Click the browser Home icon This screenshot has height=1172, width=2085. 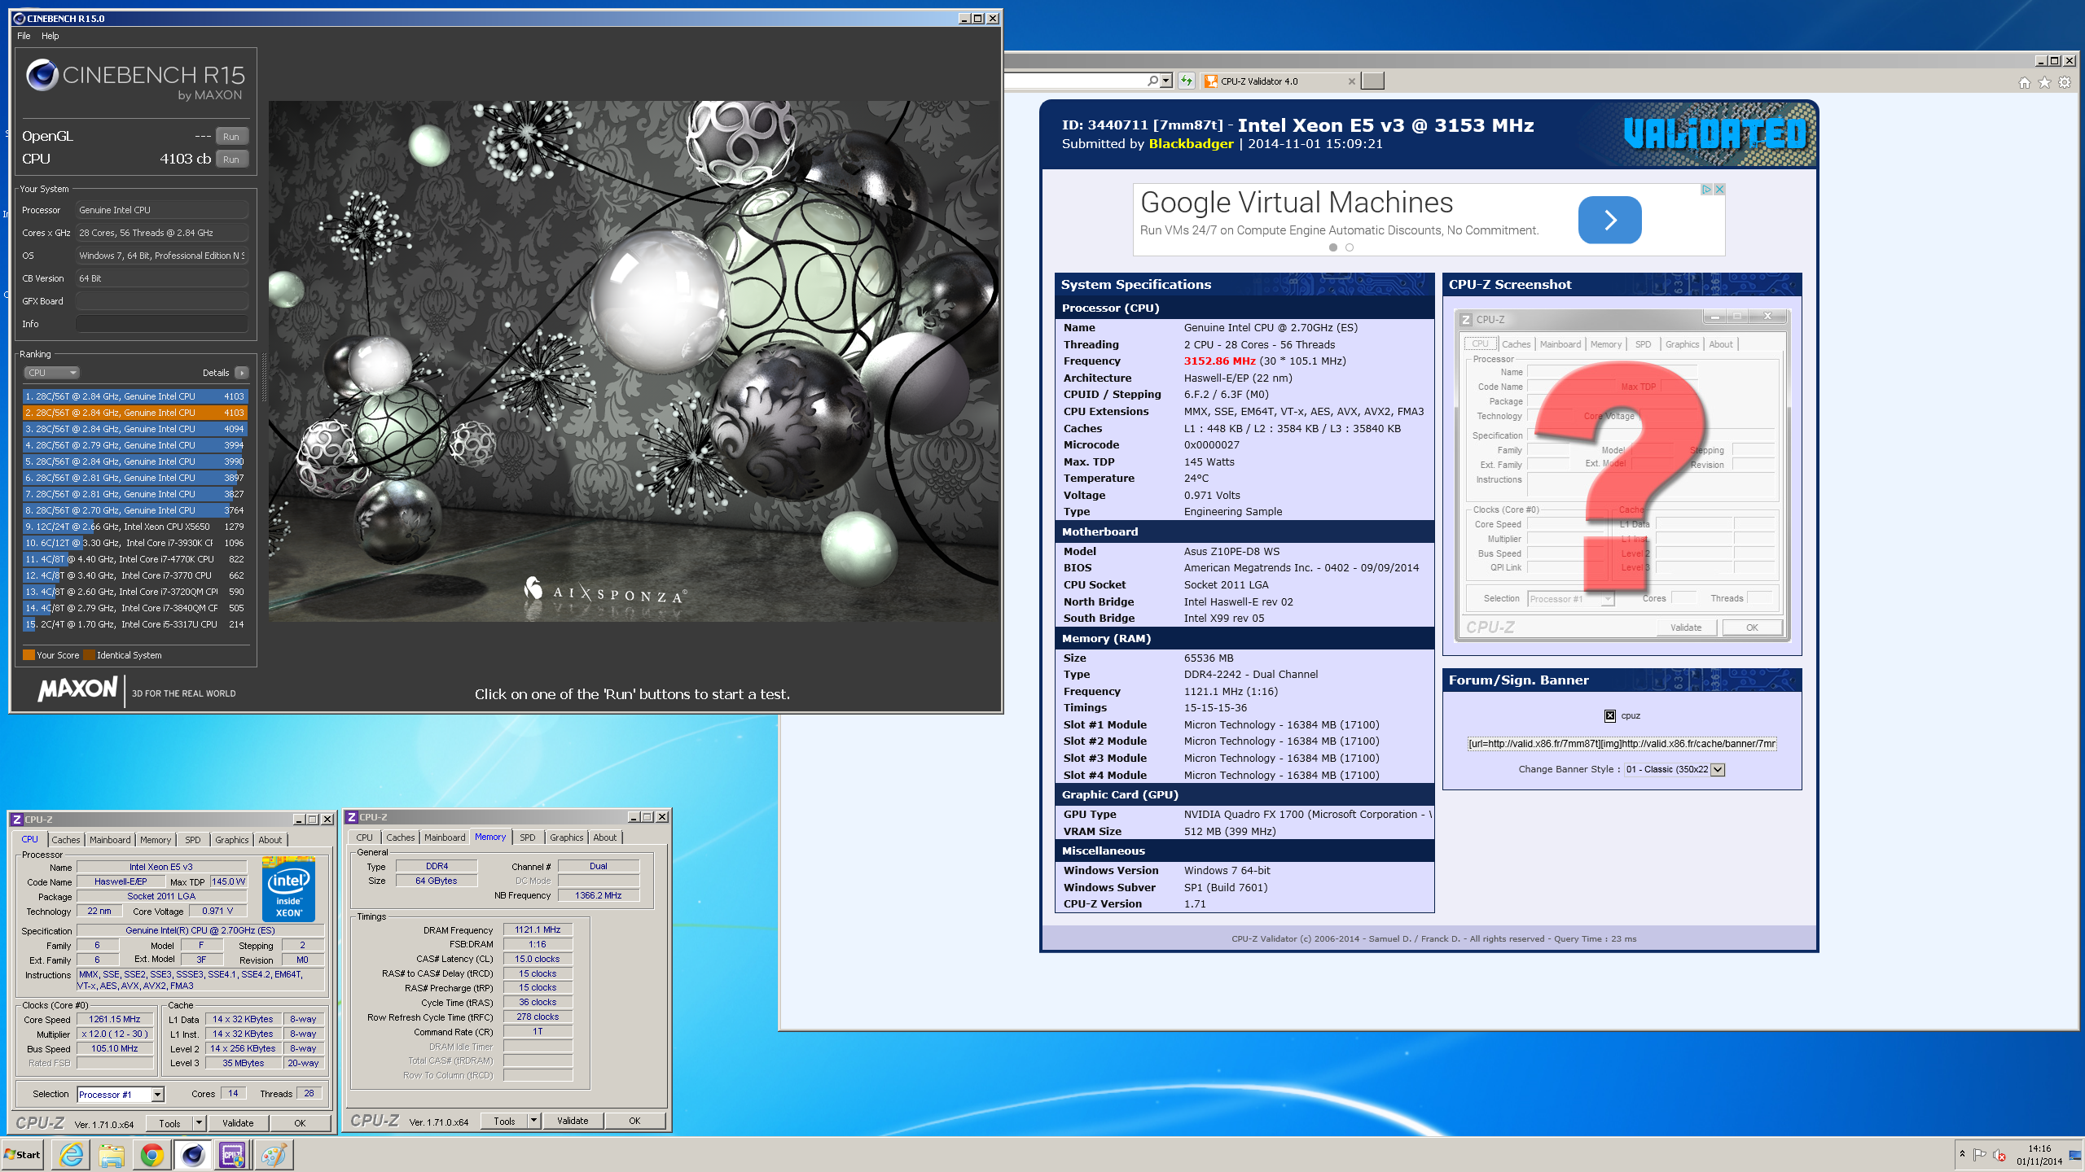2025,82
